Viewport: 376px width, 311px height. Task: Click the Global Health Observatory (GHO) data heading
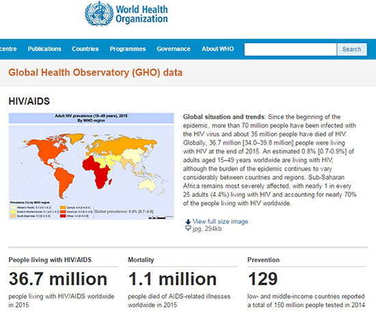coord(96,72)
